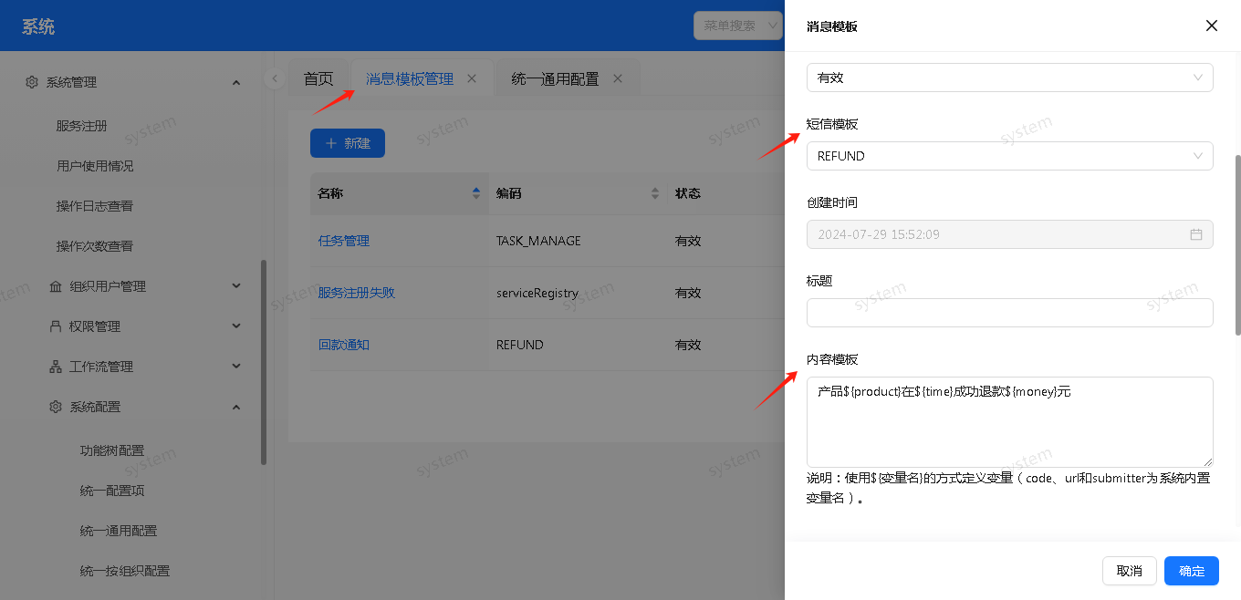Close the 消息模板 drawer with X icon
This screenshot has width=1241, height=600.
1212,26
